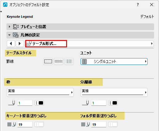Open the 枠 pen color swatch
The height and width of the screenshot is (131, 159).
click(x=39, y=103)
